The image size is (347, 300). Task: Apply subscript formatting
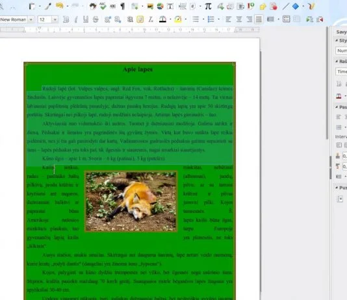pyautogui.click(x=118, y=19)
